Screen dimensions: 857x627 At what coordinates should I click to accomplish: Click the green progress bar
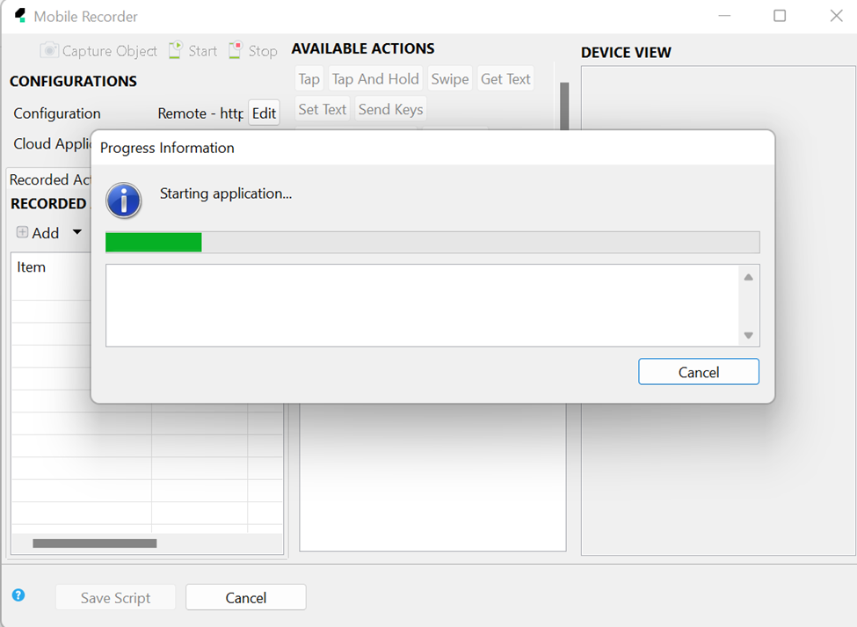154,243
